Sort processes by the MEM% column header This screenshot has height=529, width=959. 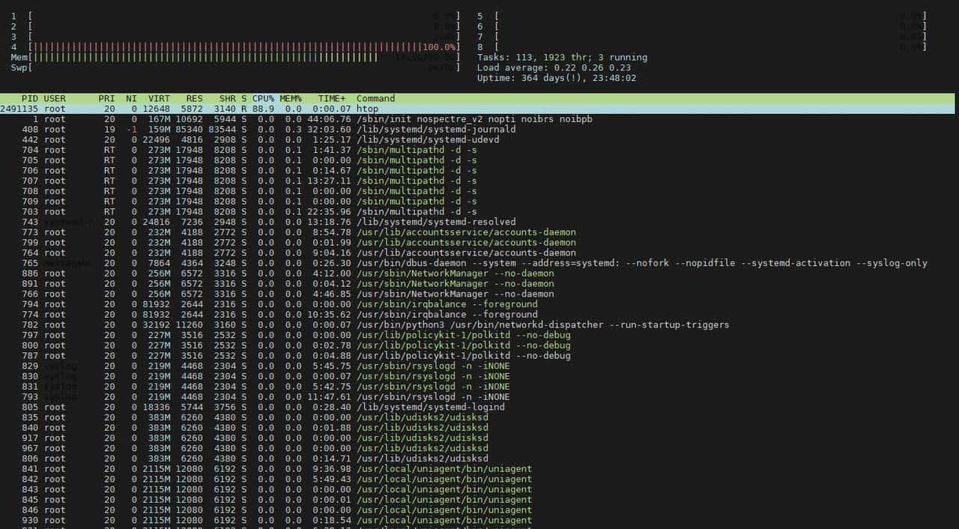coord(290,98)
